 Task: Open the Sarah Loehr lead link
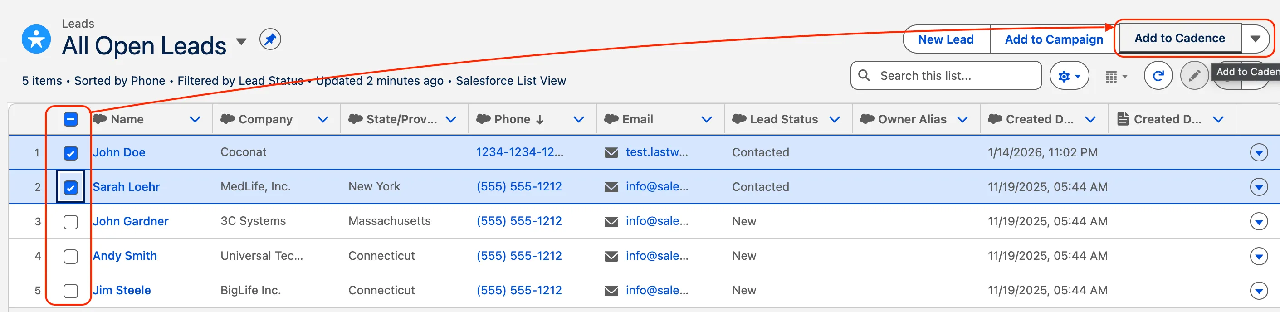126,187
